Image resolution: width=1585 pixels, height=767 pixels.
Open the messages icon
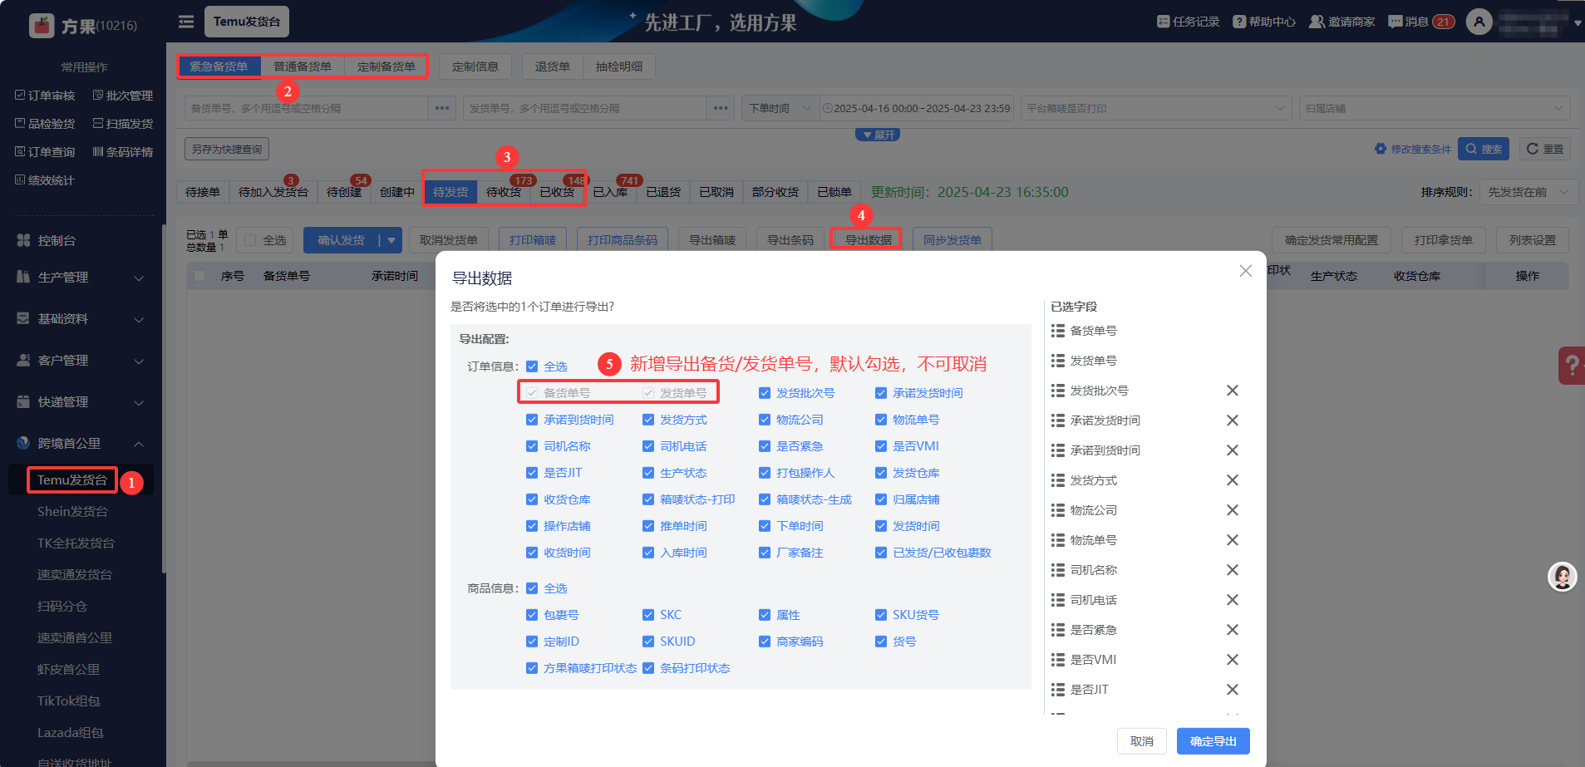[x=1395, y=22]
